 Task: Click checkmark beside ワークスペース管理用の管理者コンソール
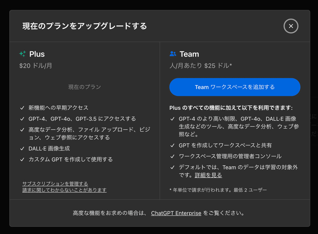click(x=173, y=156)
